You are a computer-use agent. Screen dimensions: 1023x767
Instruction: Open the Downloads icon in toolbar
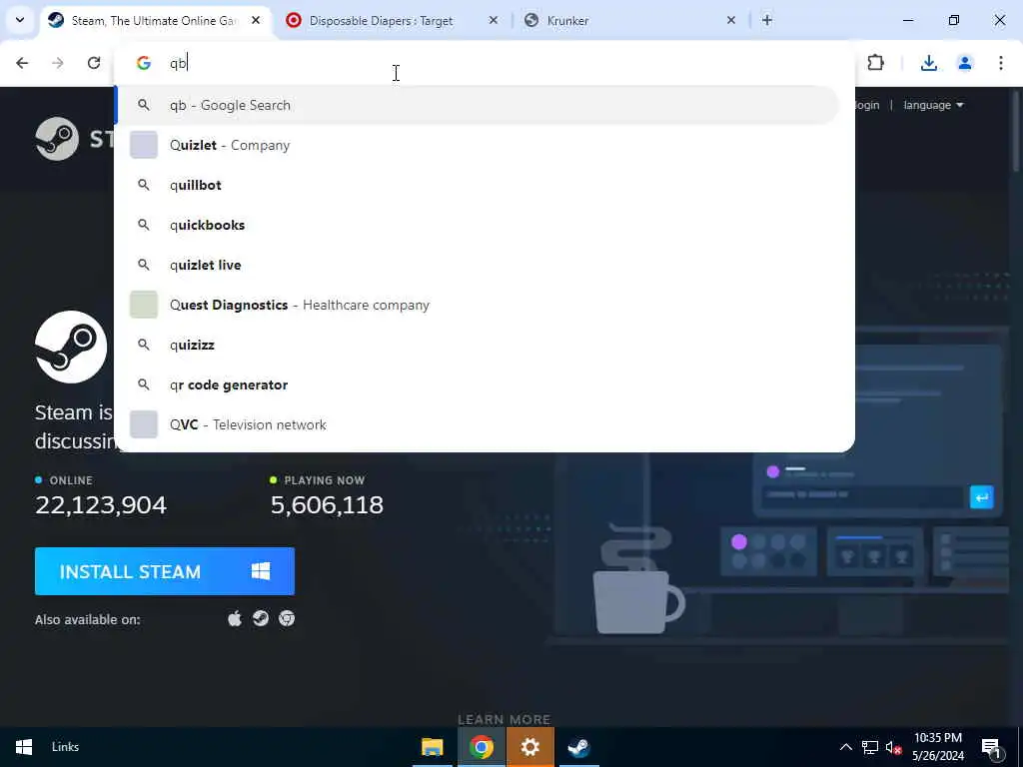click(928, 63)
